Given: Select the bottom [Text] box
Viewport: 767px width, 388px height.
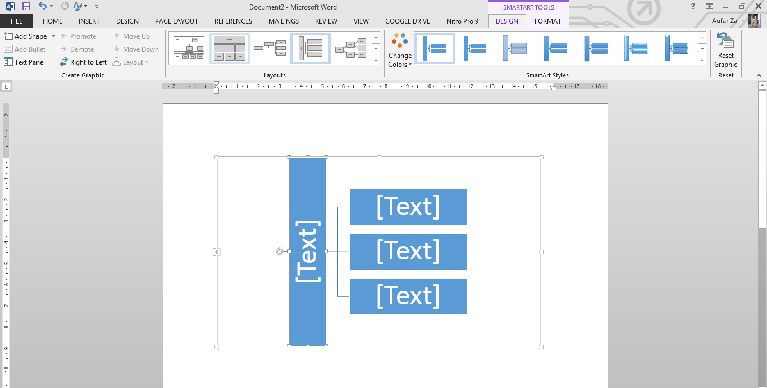Looking at the screenshot, I should 408,296.
